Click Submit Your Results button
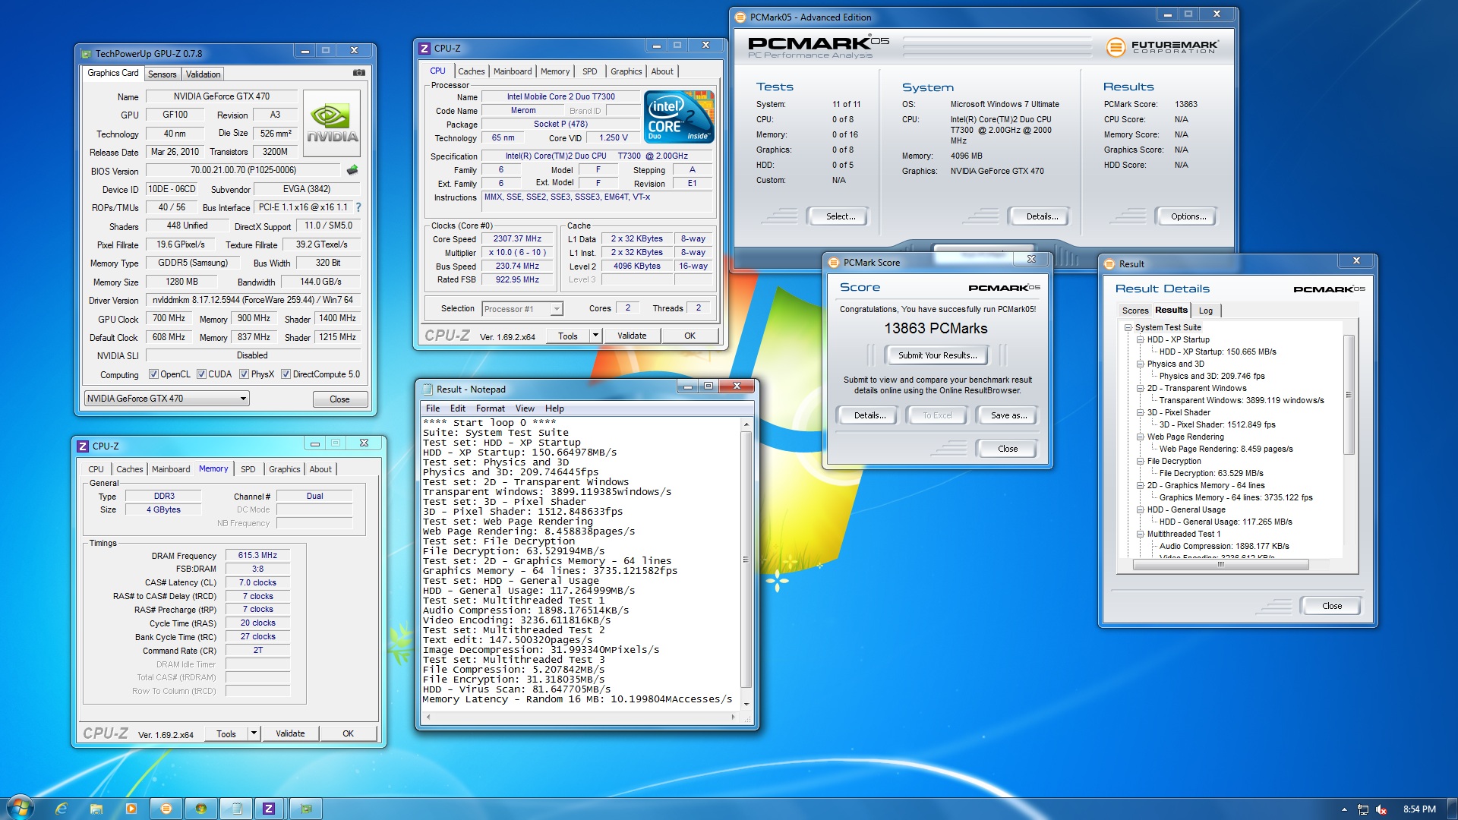1458x820 pixels. [937, 355]
